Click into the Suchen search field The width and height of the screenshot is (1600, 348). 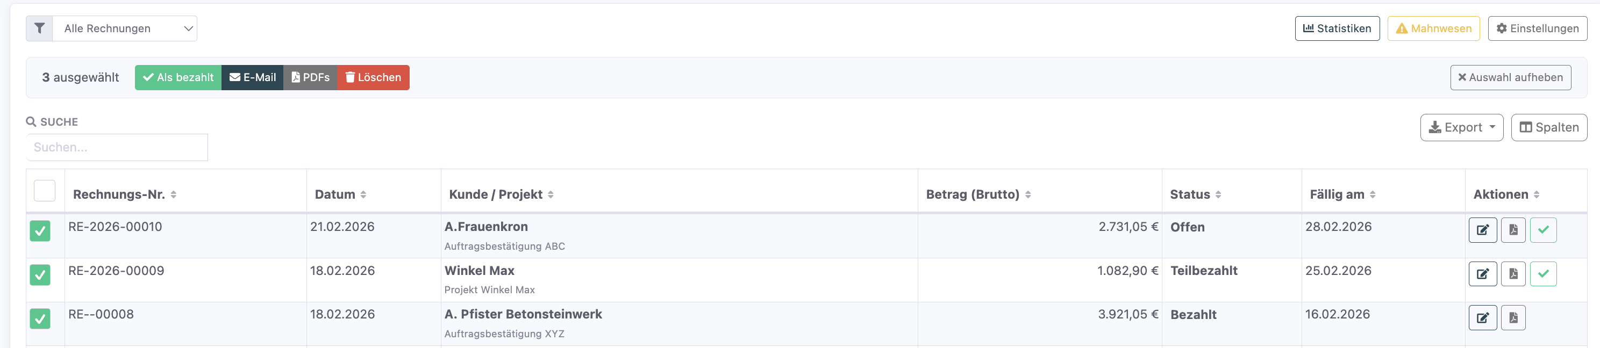(x=117, y=148)
